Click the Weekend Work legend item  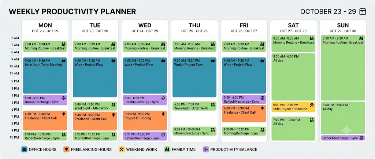138,149
